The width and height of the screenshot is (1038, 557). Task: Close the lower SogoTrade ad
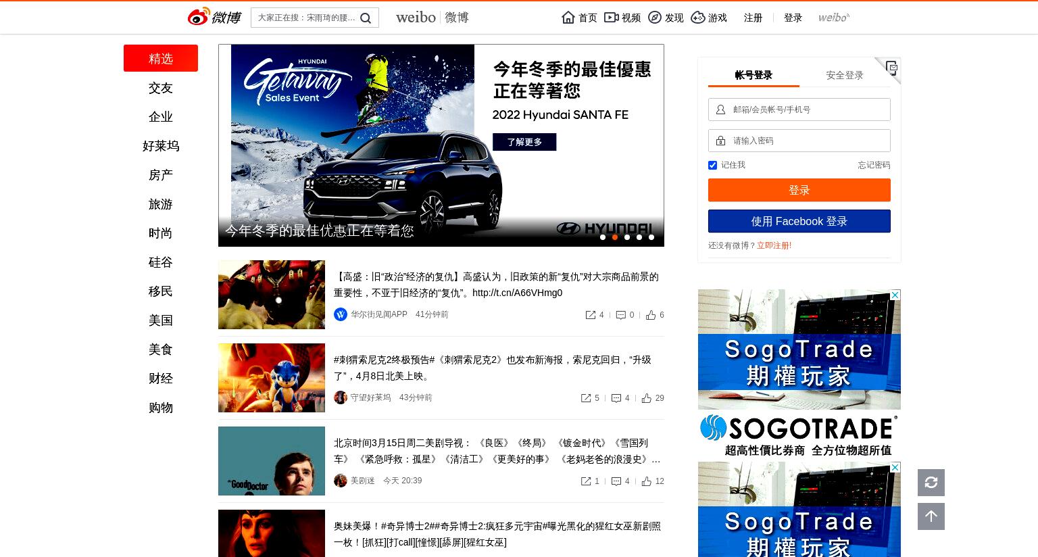[895, 468]
